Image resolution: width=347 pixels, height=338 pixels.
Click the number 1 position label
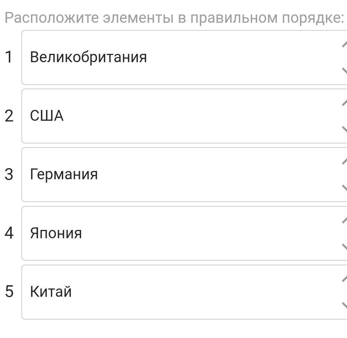pos(9,57)
